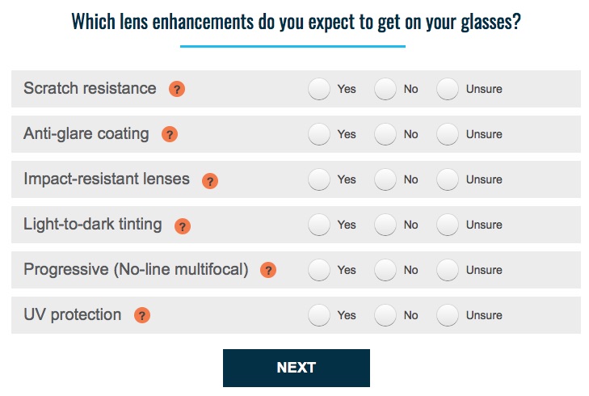Choose Yes for Progressive multifocal

[x=319, y=270]
